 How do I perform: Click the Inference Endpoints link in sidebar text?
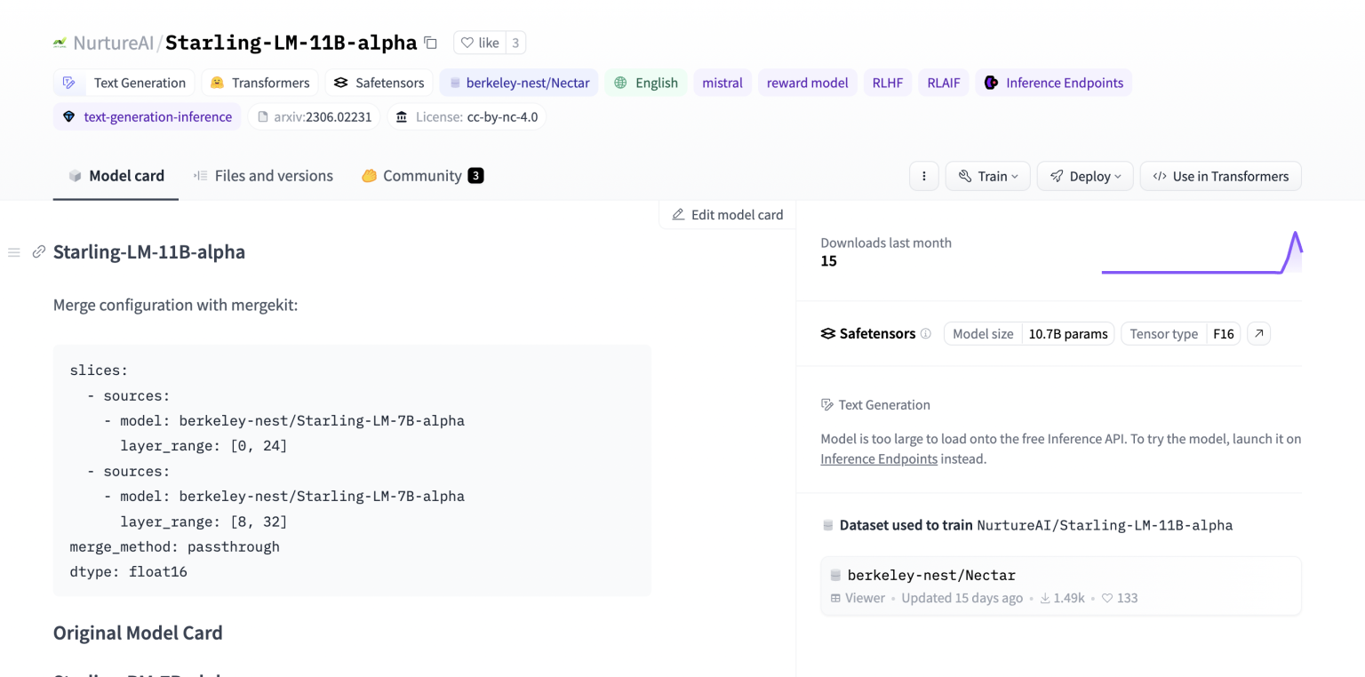click(x=878, y=458)
